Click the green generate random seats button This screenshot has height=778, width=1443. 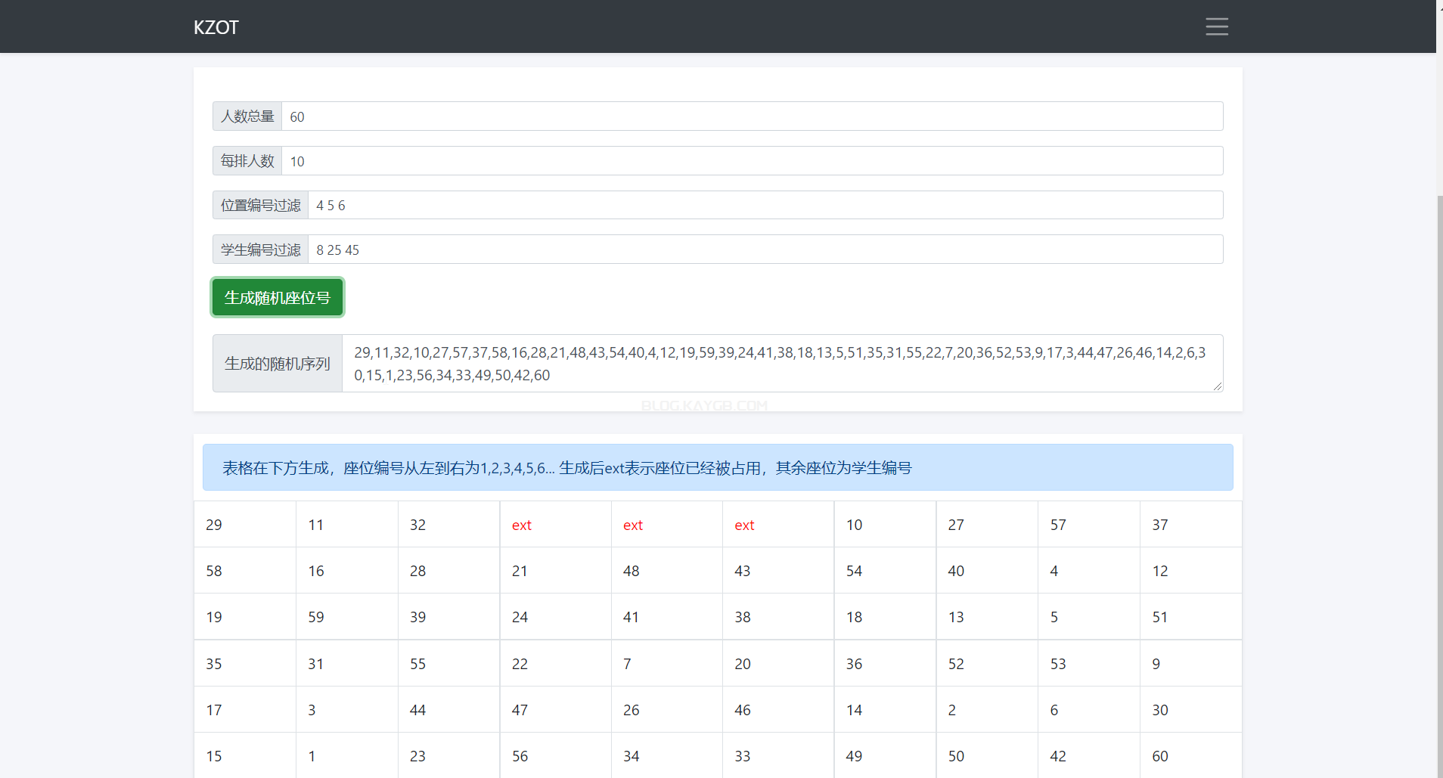pyautogui.click(x=278, y=297)
